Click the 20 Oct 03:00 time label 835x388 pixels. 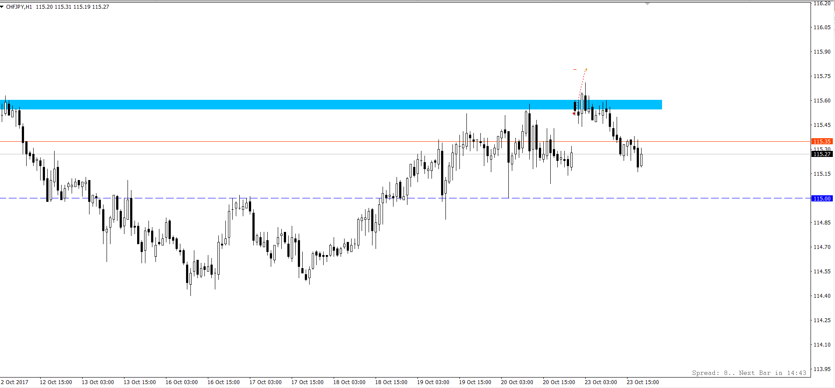pos(517,382)
